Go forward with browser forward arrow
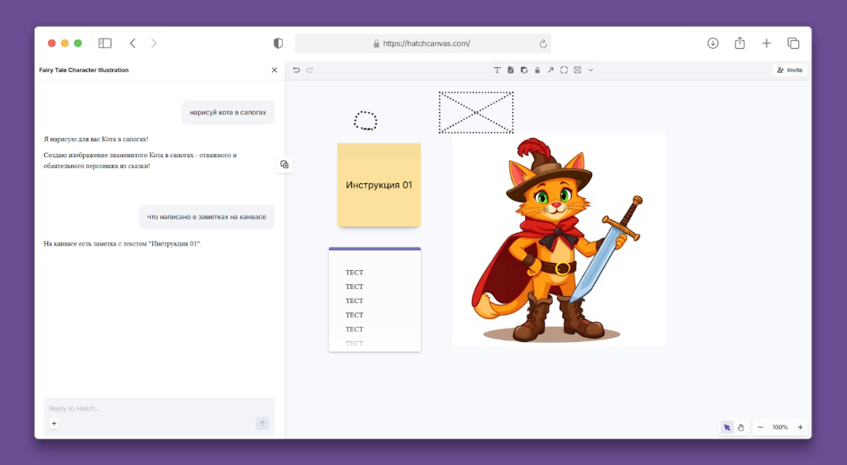Image resolution: width=847 pixels, height=465 pixels. point(154,43)
